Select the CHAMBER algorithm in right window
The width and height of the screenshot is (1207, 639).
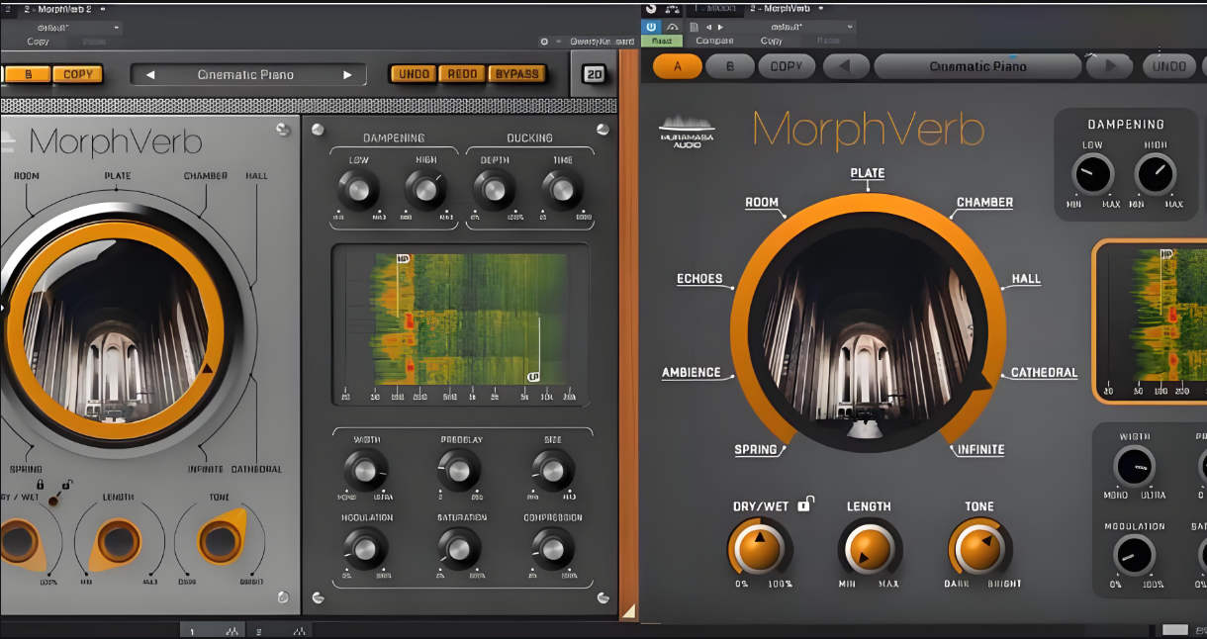984,203
